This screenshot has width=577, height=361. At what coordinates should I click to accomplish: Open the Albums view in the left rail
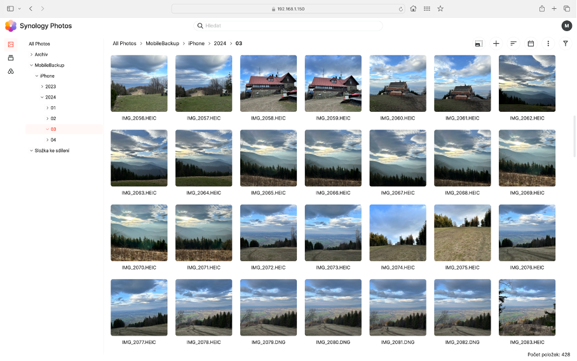tap(11, 58)
